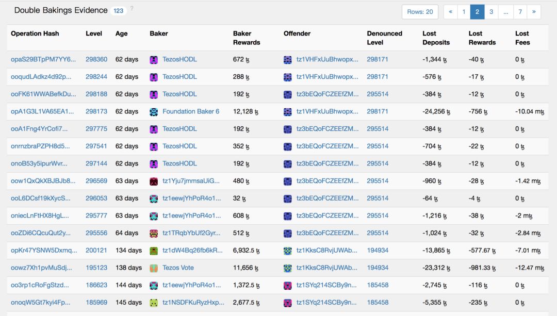Click help question mark beside evidence count

pos(132,8)
